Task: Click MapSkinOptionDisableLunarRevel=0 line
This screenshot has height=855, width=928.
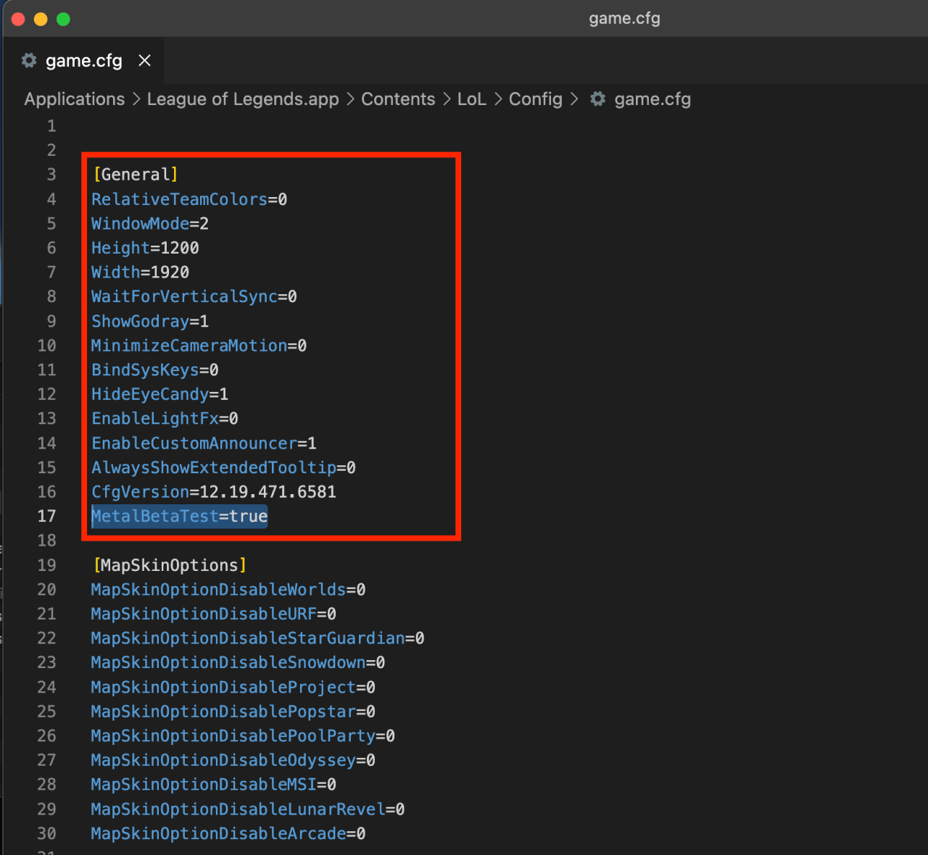Action: pos(248,809)
